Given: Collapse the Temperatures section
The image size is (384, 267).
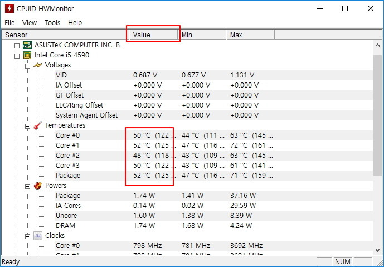Looking at the screenshot, I should tap(28, 126).
